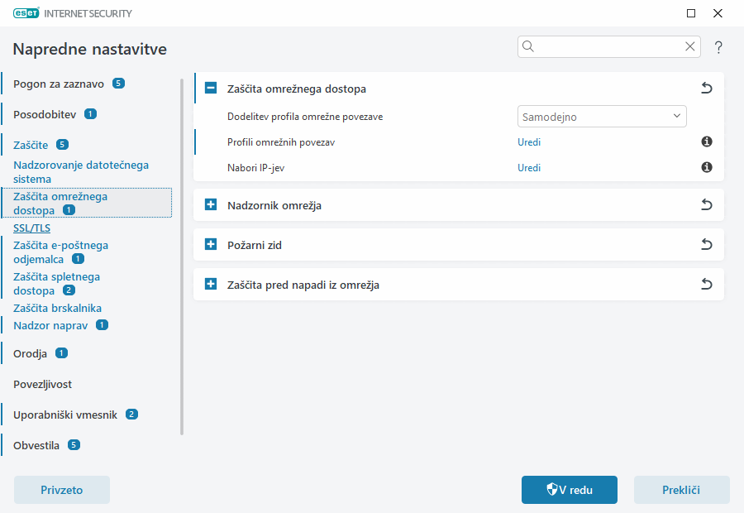Click the revert arrow for Nadzornik omrežja

click(706, 205)
